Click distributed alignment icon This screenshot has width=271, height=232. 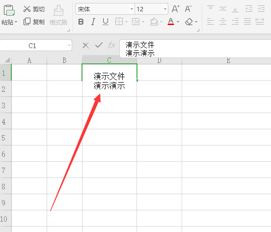260,22
